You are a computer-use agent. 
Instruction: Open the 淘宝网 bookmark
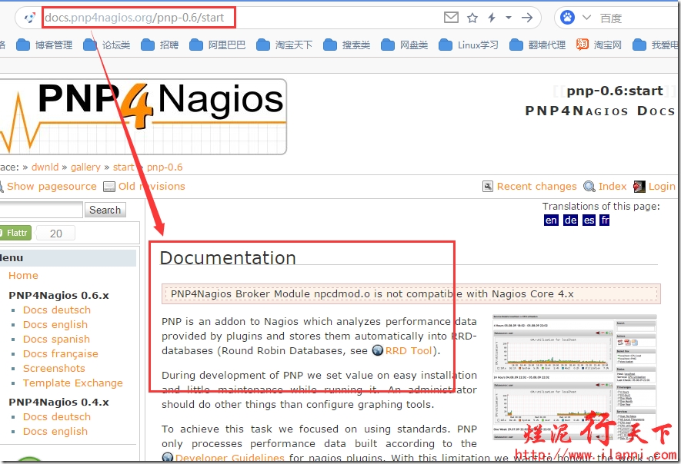pos(599,45)
